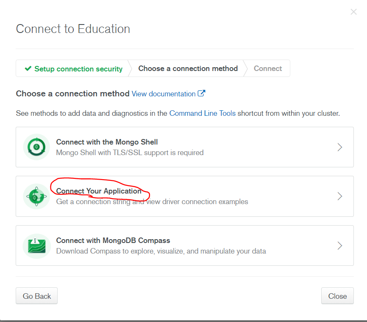Screen dimensions: 367x322
Task: Choose Connect Your Application title
Action: [x=99, y=191]
